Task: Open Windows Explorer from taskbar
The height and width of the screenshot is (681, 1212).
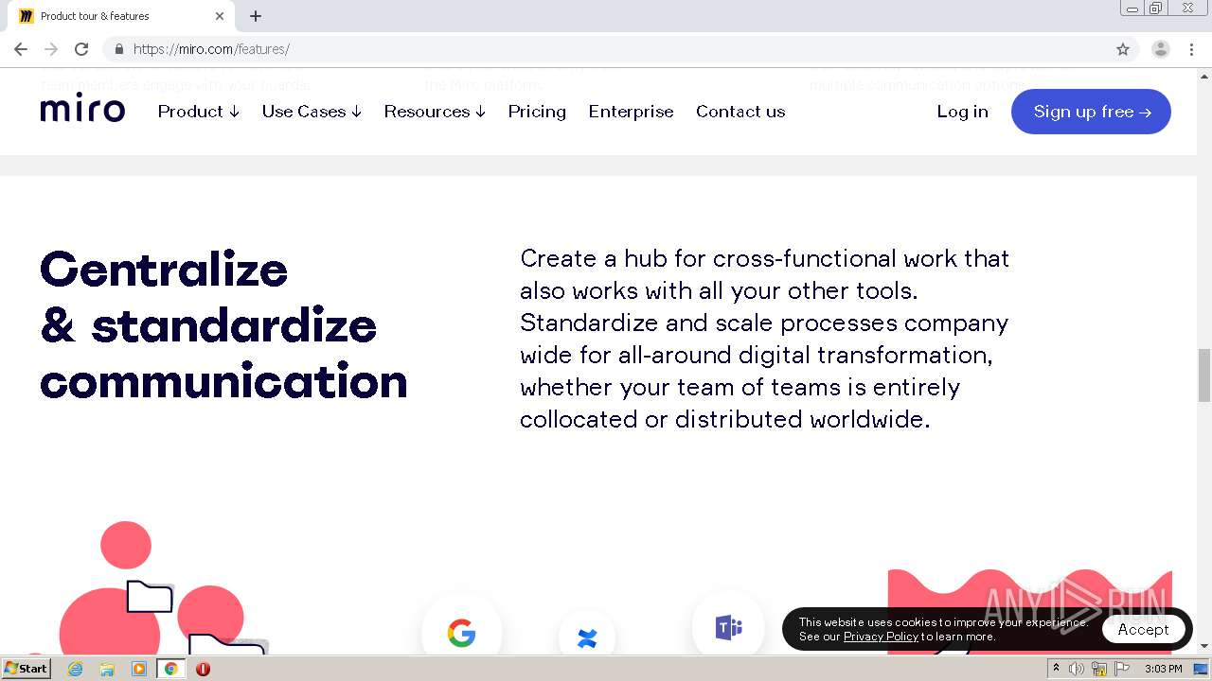Action: 107,669
